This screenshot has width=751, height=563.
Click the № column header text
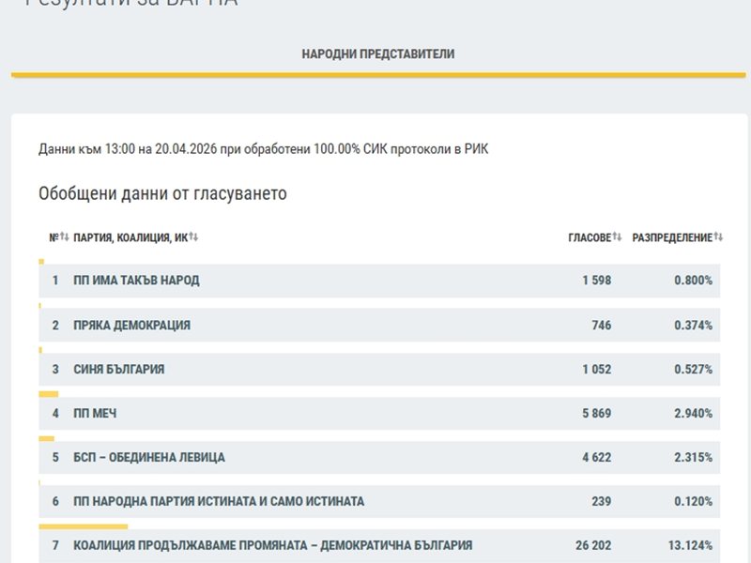(x=54, y=237)
